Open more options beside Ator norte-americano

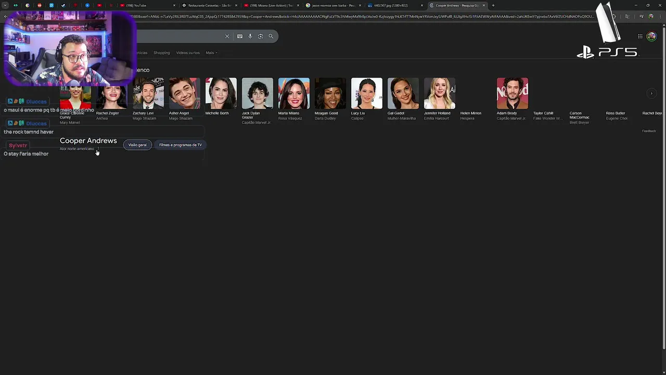[98, 149]
